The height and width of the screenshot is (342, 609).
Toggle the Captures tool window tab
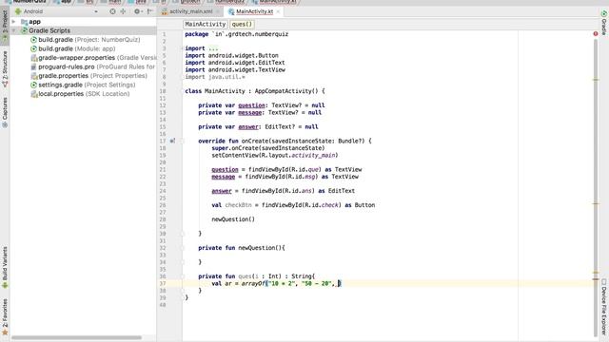pos(5,112)
